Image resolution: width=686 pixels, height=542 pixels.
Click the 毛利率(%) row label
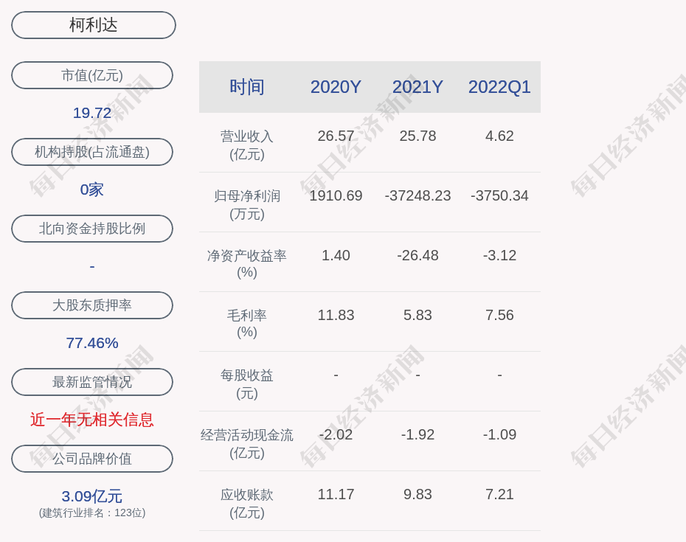[x=247, y=324]
